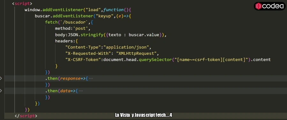Unfold the ellipsis after data=>{

click(81, 91)
